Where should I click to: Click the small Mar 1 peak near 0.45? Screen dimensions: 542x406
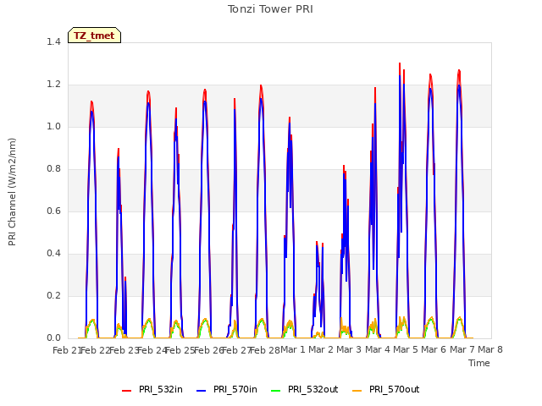tap(317, 242)
